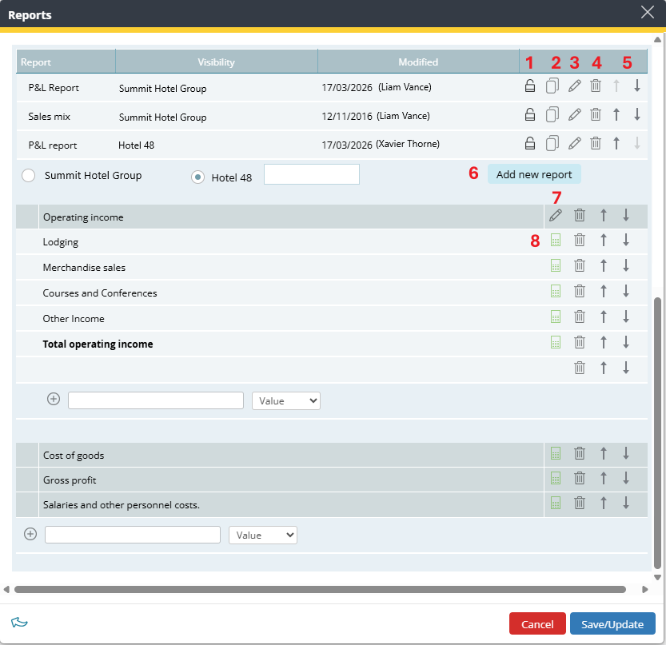This screenshot has width=666, height=645.
Task: Toggle lock on Hotel 48 P&L report
Action: coord(529,144)
